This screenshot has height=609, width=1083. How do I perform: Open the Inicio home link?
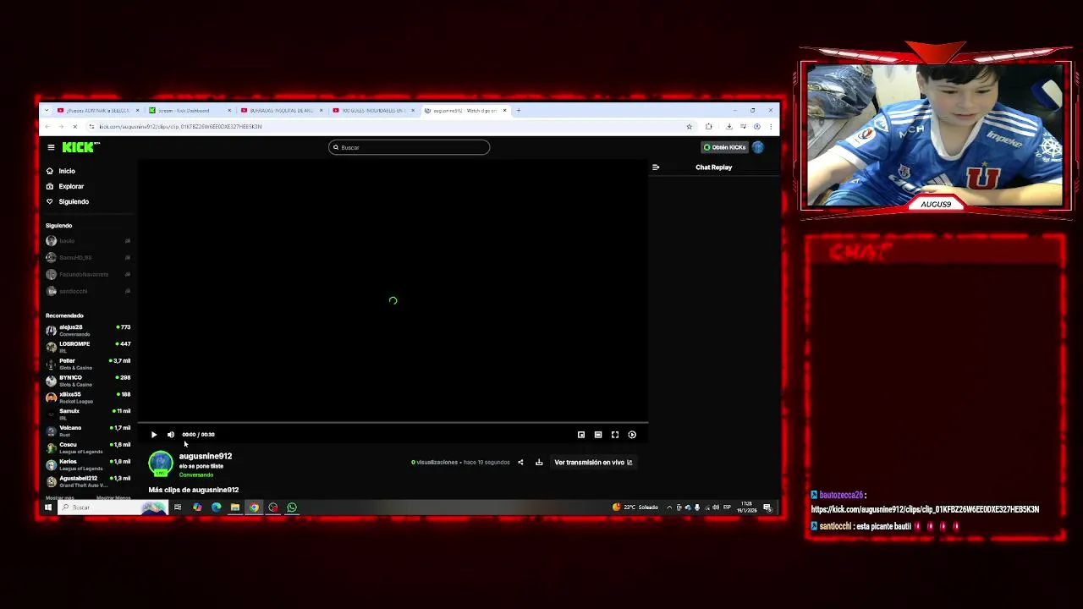[x=61, y=171]
